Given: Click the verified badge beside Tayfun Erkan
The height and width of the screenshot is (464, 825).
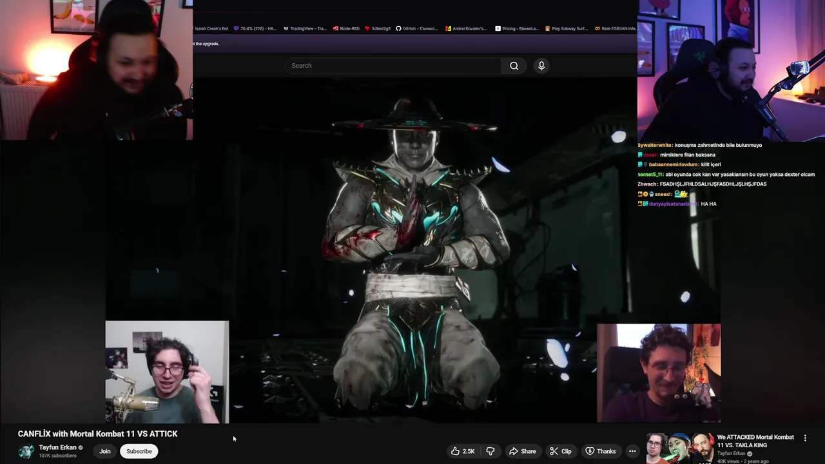Looking at the screenshot, I should tap(81, 447).
